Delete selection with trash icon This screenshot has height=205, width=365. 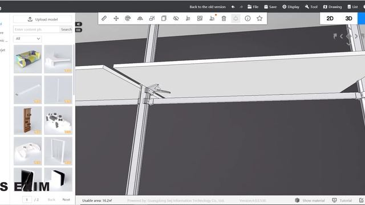(x=224, y=18)
